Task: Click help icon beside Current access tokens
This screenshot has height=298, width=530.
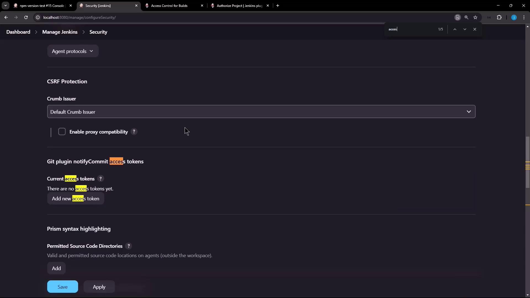Action: pos(100,179)
